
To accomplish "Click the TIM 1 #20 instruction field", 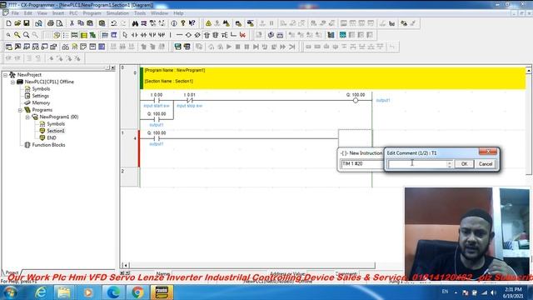I will coord(361,164).
